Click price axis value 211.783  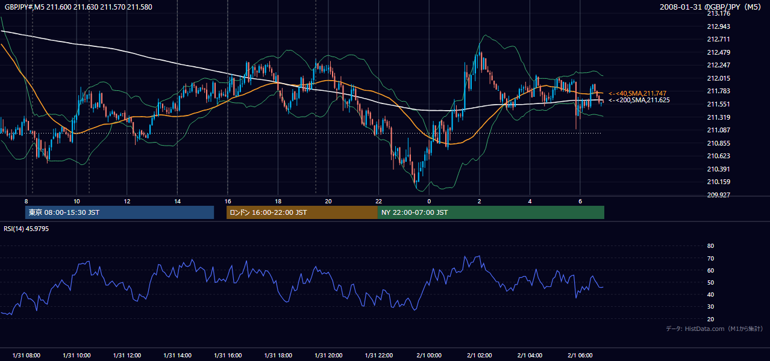719,91
